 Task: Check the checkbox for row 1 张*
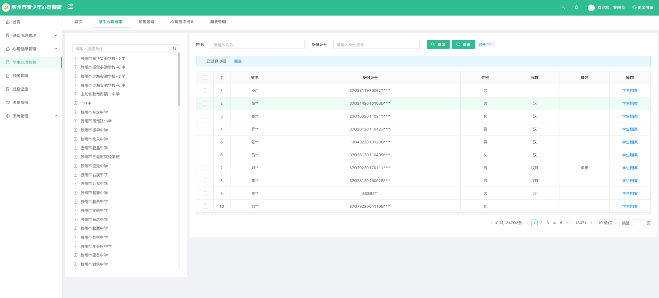[x=205, y=91]
